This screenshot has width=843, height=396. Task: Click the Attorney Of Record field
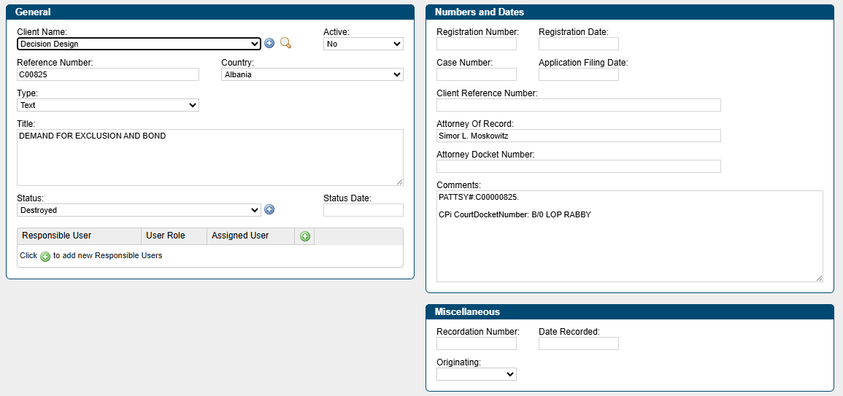point(579,136)
